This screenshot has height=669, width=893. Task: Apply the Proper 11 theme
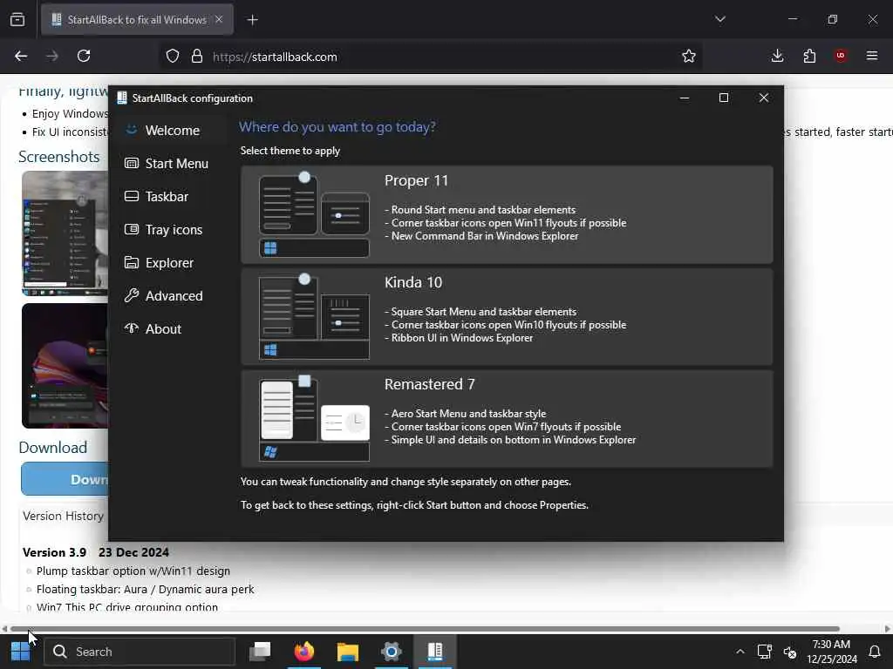point(507,214)
